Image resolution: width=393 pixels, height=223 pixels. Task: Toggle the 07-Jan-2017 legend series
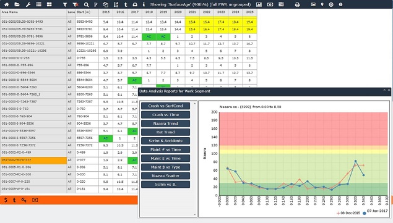[x=375, y=212]
